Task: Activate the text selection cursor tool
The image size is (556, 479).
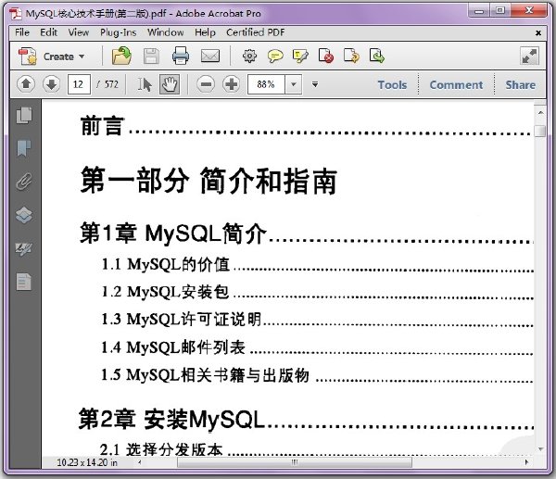Action: coord(145,84)
